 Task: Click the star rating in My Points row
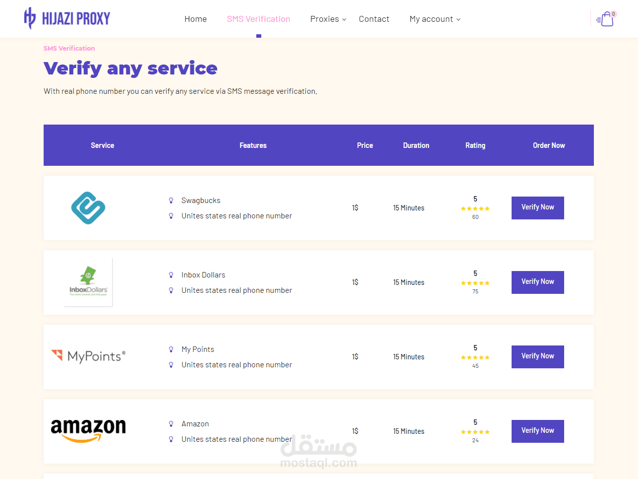(475, 358)
